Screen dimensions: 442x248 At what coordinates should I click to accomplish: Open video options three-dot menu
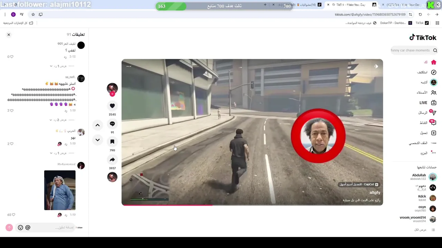(129, 66)
